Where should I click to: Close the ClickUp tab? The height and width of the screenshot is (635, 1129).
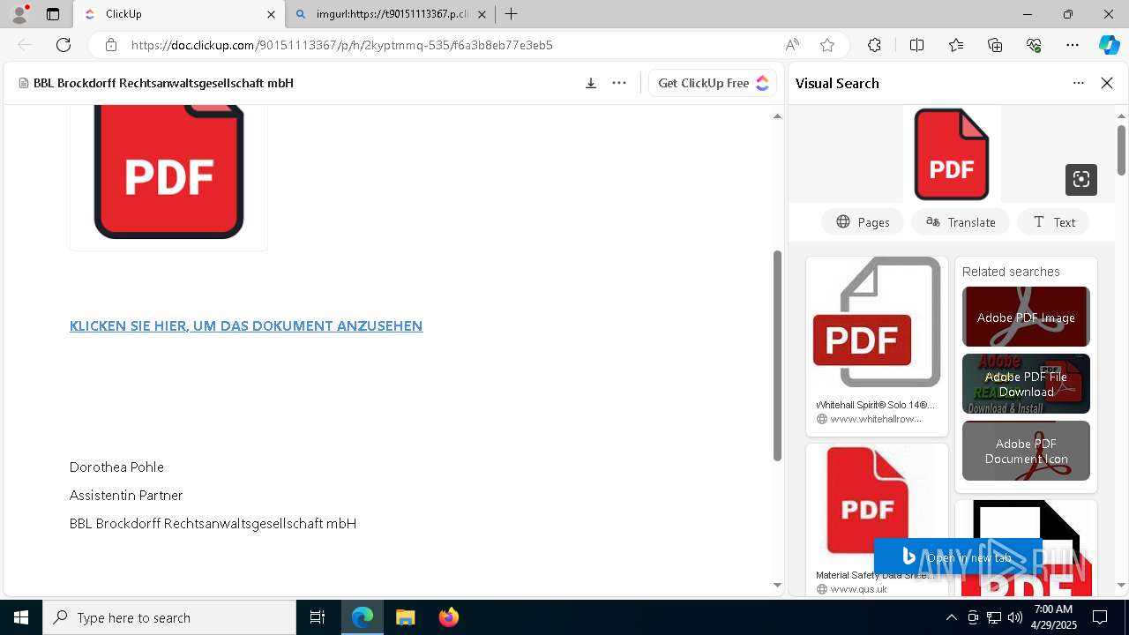(271, 14)
